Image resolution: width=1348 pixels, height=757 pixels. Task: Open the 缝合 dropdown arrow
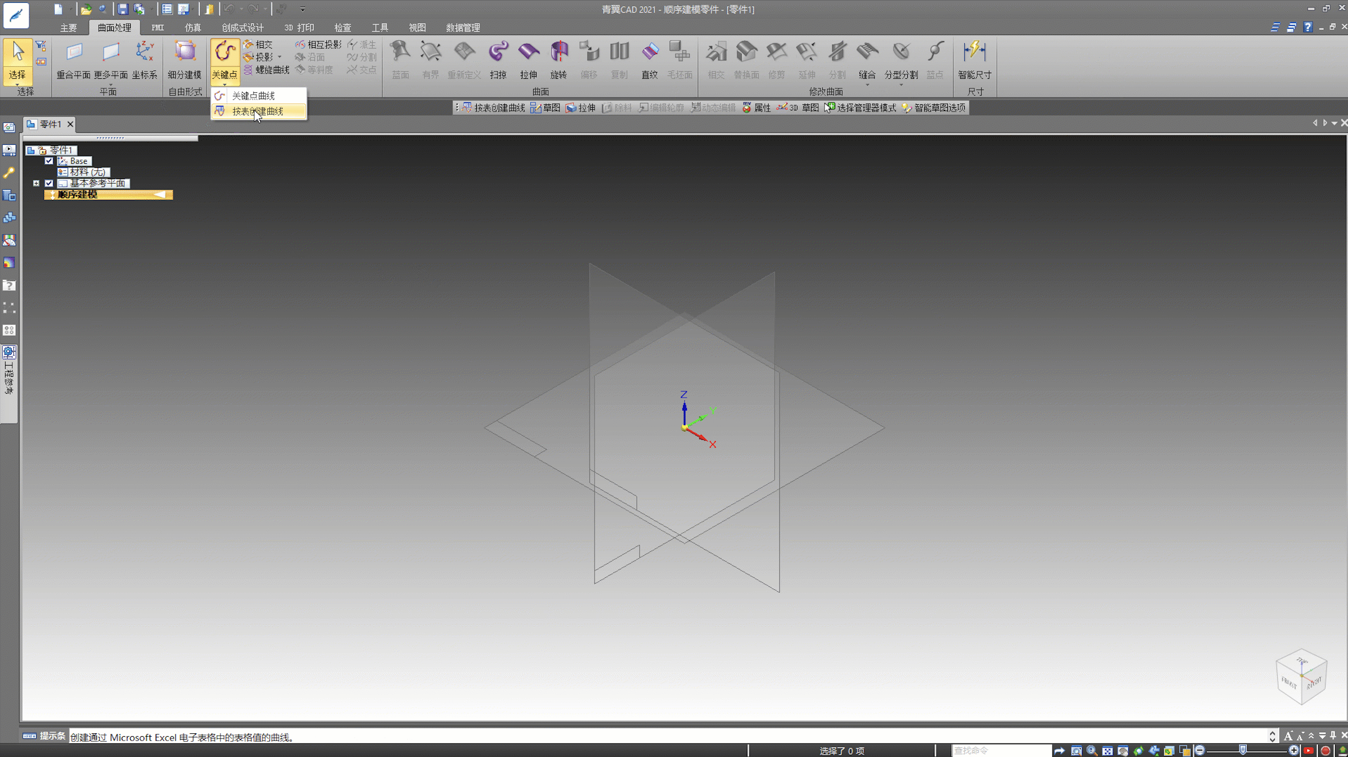pos(867,85)
